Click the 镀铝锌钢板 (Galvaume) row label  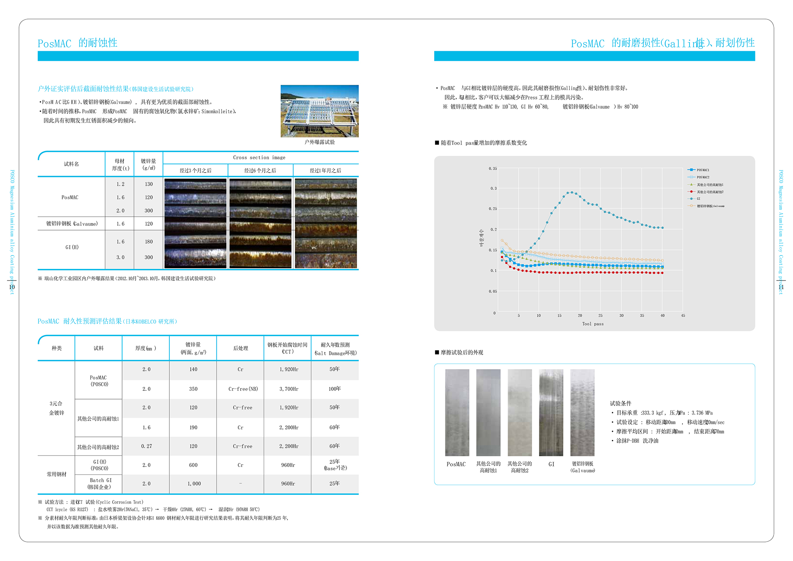[72, 224]
